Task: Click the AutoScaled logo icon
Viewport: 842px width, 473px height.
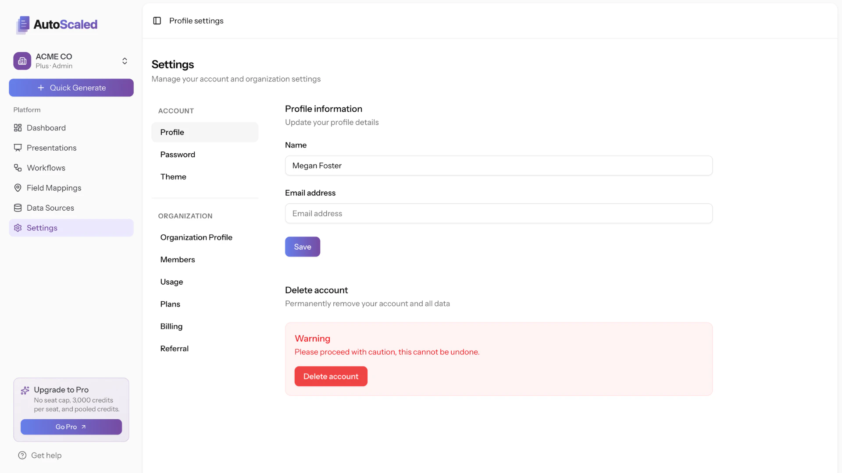Action: (x=22, y=25)
